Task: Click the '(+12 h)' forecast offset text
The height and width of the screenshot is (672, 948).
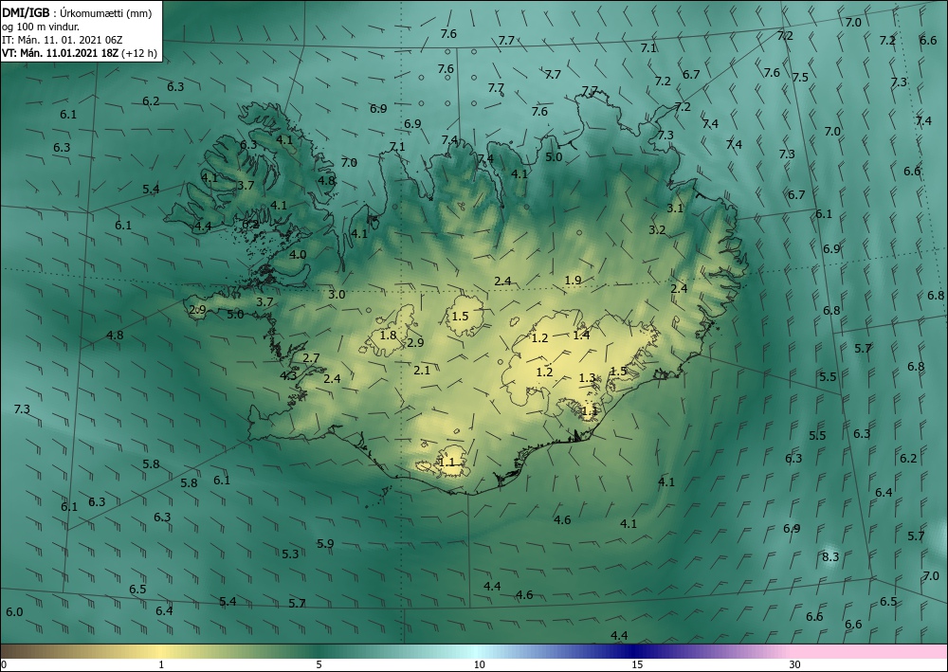Action: [139, 53]
